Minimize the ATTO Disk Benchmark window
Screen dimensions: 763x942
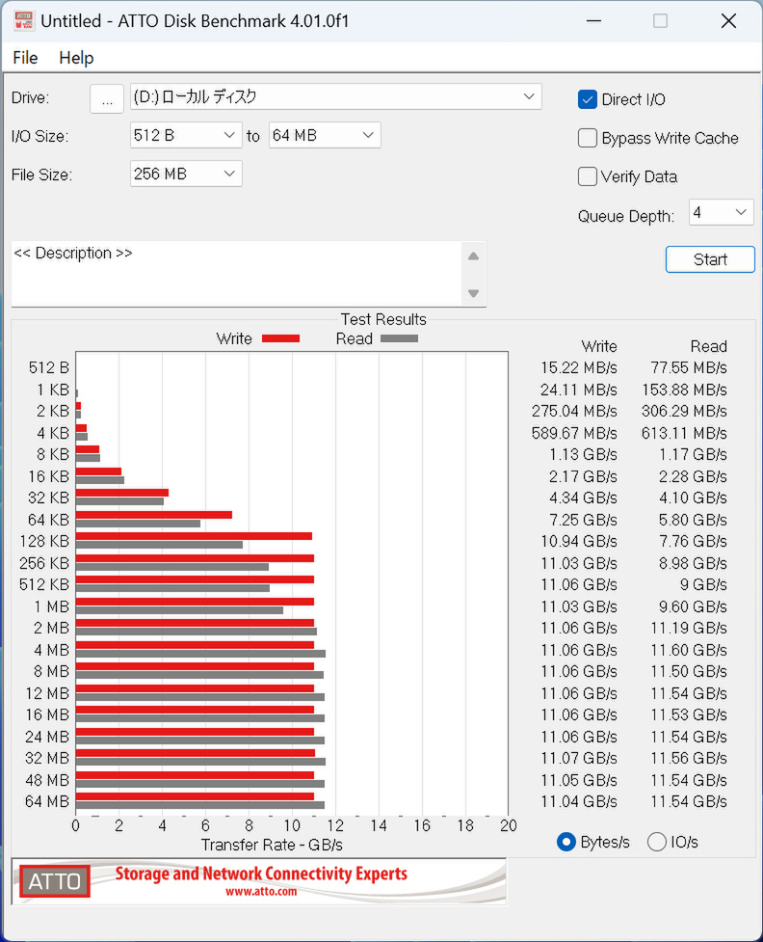coord(593,21)
